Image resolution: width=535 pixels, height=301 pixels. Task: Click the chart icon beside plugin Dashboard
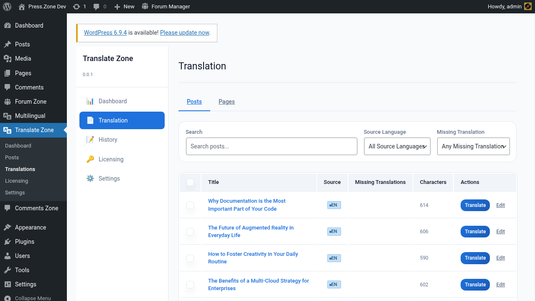point(90,101)
